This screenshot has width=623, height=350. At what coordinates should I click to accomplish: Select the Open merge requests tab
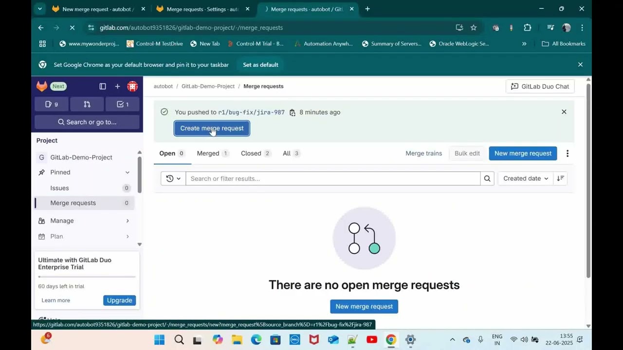point(172,153)
